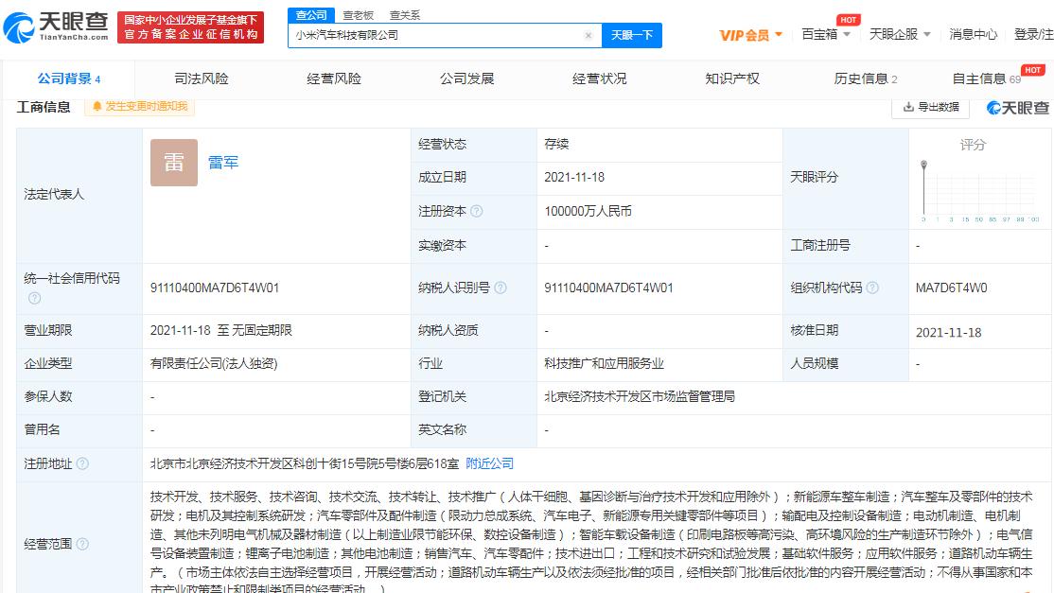1054x593 pixels.
Task: Click the help icon beside 组织机构代码
Action: point(872,288)
